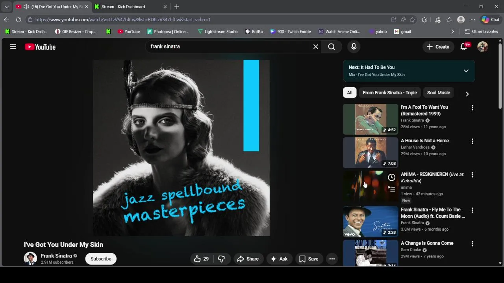Open the apps grid icon in address bar
The image size is (504, 283).
pyautogui.click(x=394, y=20)
